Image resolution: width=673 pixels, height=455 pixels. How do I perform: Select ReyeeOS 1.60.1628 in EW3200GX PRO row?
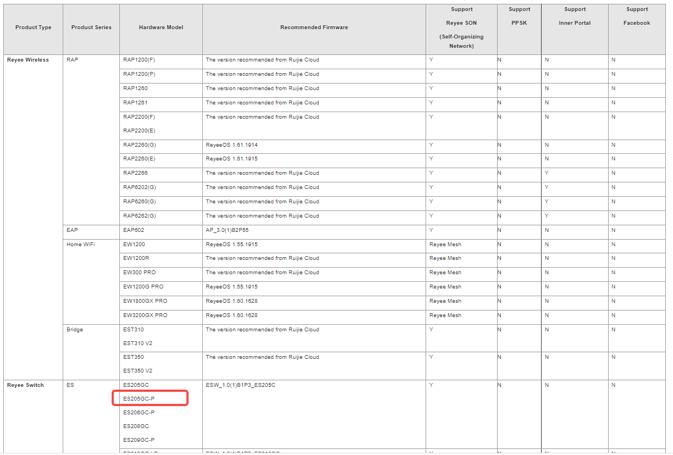(231, 315)
